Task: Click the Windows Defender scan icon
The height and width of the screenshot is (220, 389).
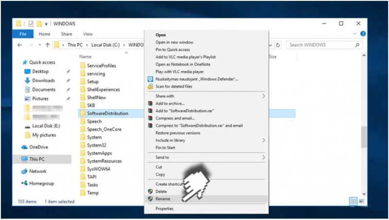Action: pyautogui.click(x=150, y=79)
